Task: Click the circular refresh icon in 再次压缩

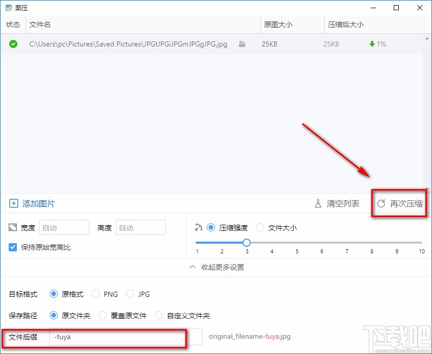Action: (381, 203)
